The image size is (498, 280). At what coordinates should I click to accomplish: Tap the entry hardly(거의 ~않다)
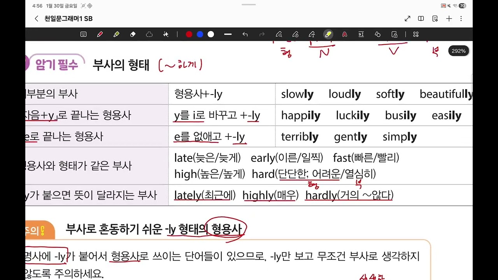coord(349,195)
